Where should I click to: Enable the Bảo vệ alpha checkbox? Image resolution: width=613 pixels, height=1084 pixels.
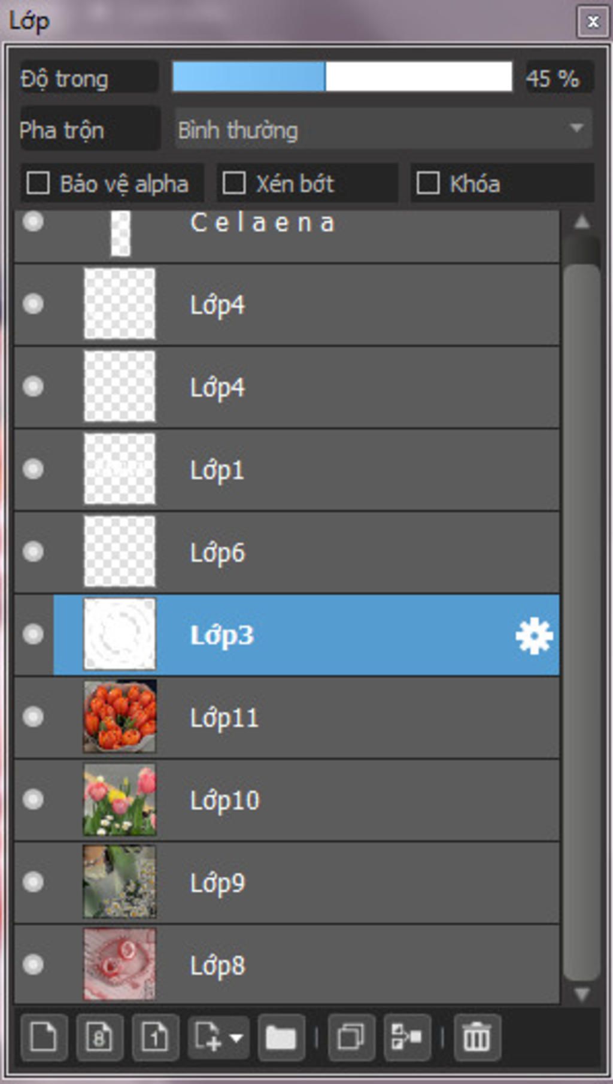coord(38,183)
